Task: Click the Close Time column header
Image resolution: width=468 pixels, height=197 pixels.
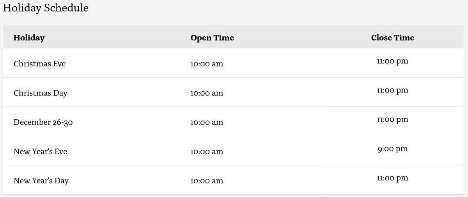Action: (392, 38)
